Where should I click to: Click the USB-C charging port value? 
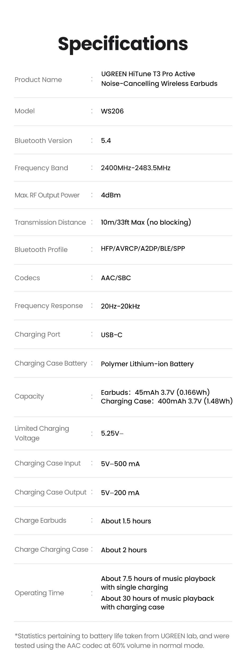112,335
